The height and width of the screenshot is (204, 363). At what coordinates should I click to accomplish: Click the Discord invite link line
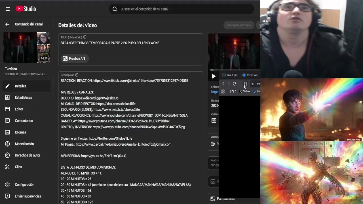90,98
